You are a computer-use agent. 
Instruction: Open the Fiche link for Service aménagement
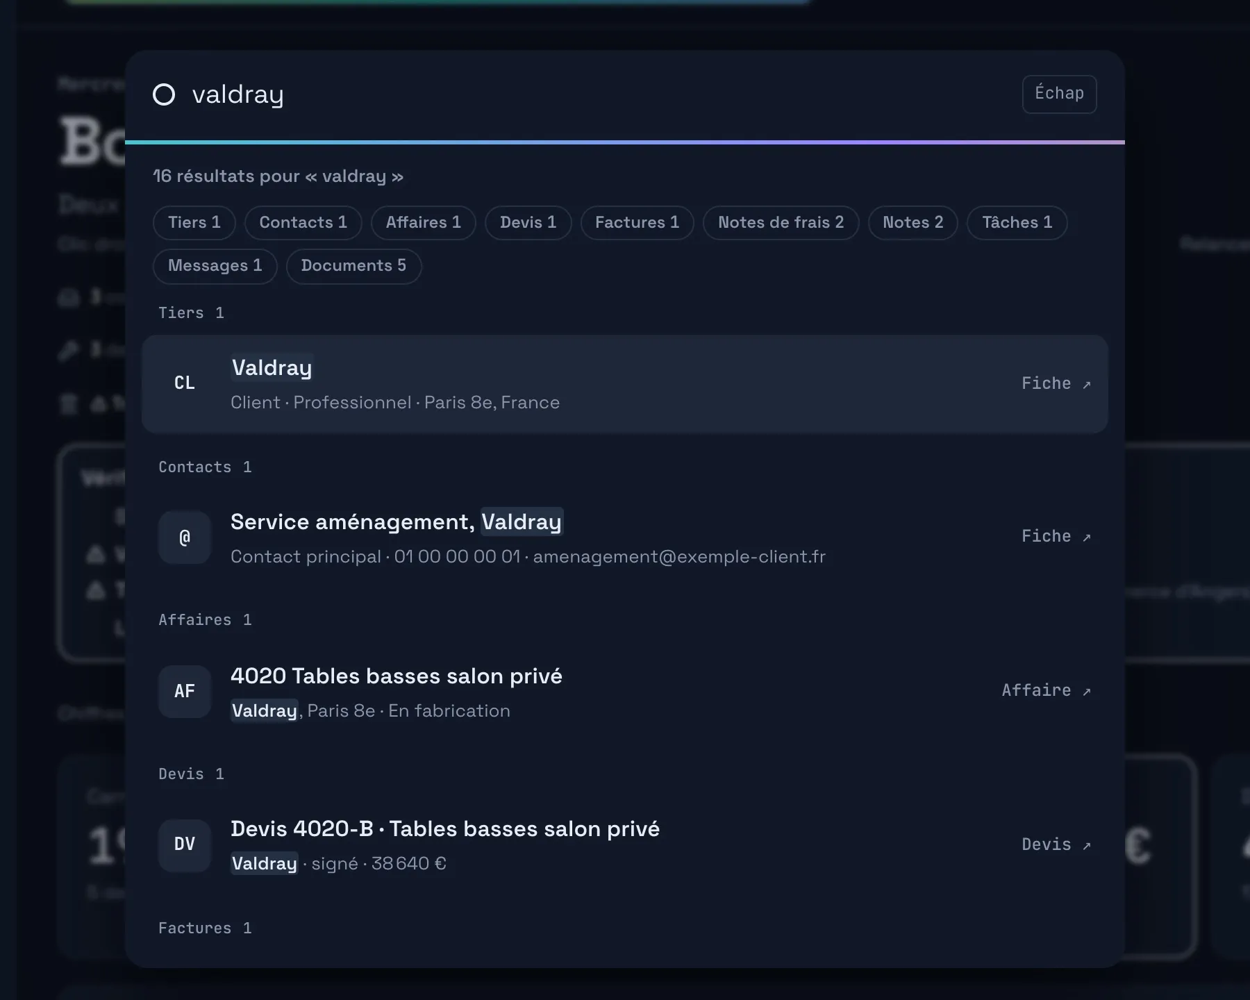coord(1056,536)
